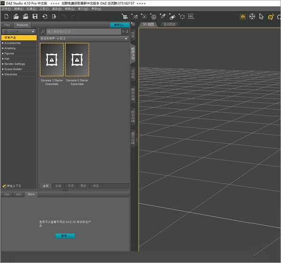Open the warning icon on Genesis 3 thumbnail
The image size is (281, 263).
52,59
